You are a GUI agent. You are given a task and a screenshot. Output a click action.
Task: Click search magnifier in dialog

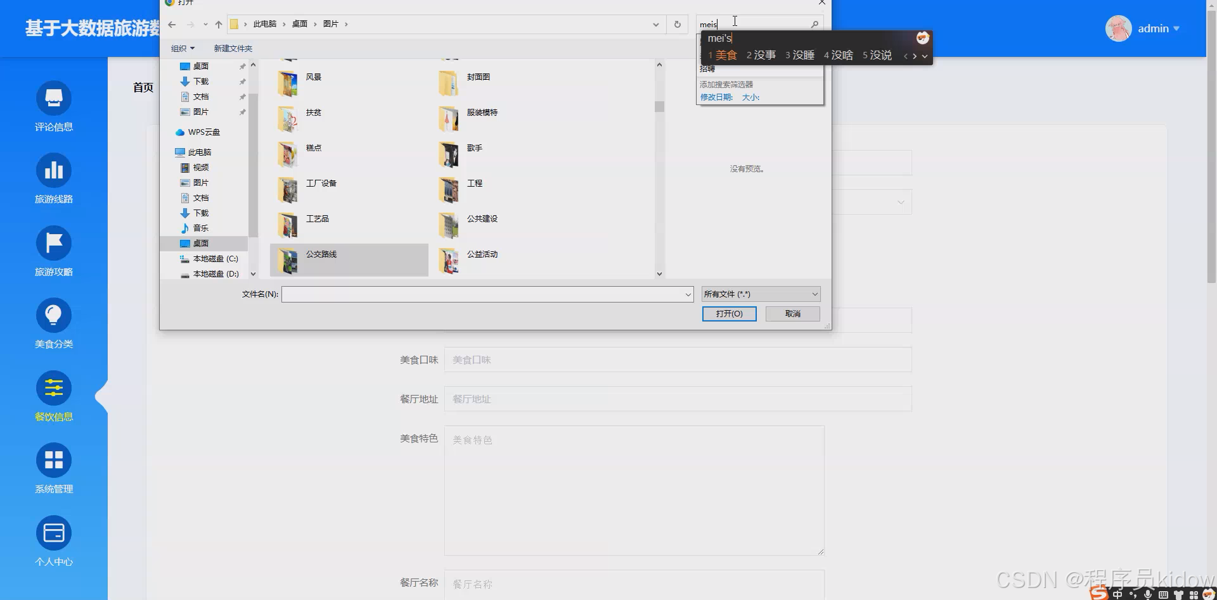815,24
